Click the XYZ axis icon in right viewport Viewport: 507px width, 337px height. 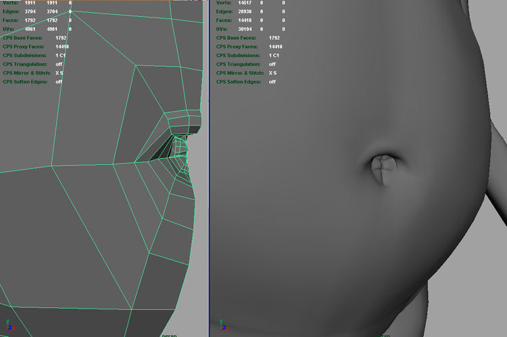223,326
